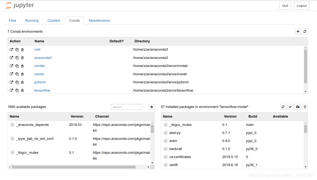Click available packages vertical scrollbar thumb
The width and height of the screenshot is (317, 180).
coord(152,129)
